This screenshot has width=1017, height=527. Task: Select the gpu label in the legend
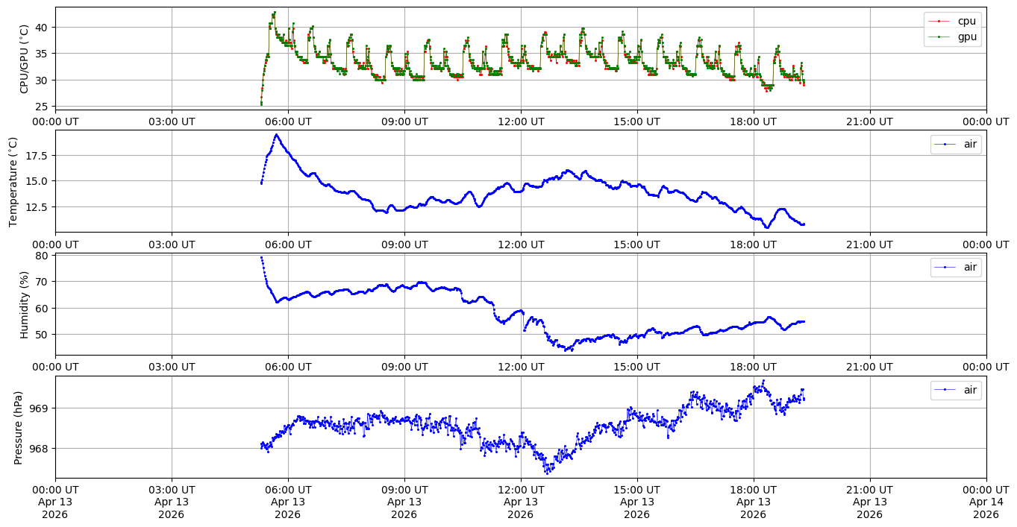pyautogui.click(x=967, y=36)
